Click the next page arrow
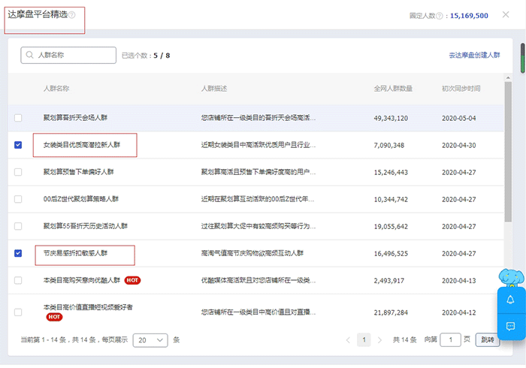Viewport: 526px width, 368px height. 380,340
